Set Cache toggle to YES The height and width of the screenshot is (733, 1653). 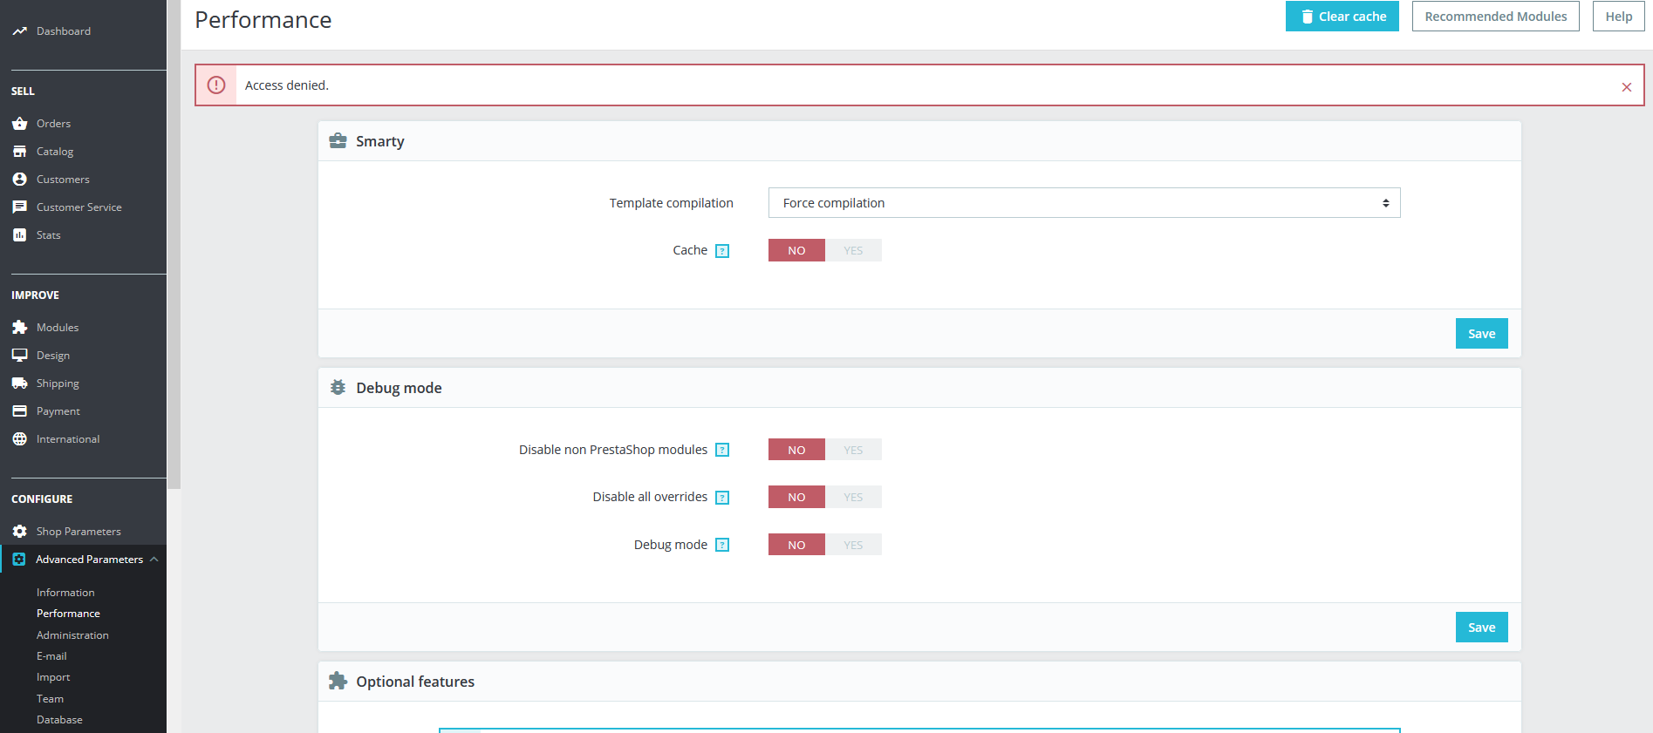(853, 250)
